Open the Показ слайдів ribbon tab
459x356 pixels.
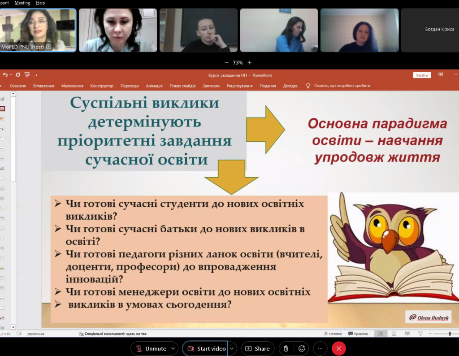(182, 86)
